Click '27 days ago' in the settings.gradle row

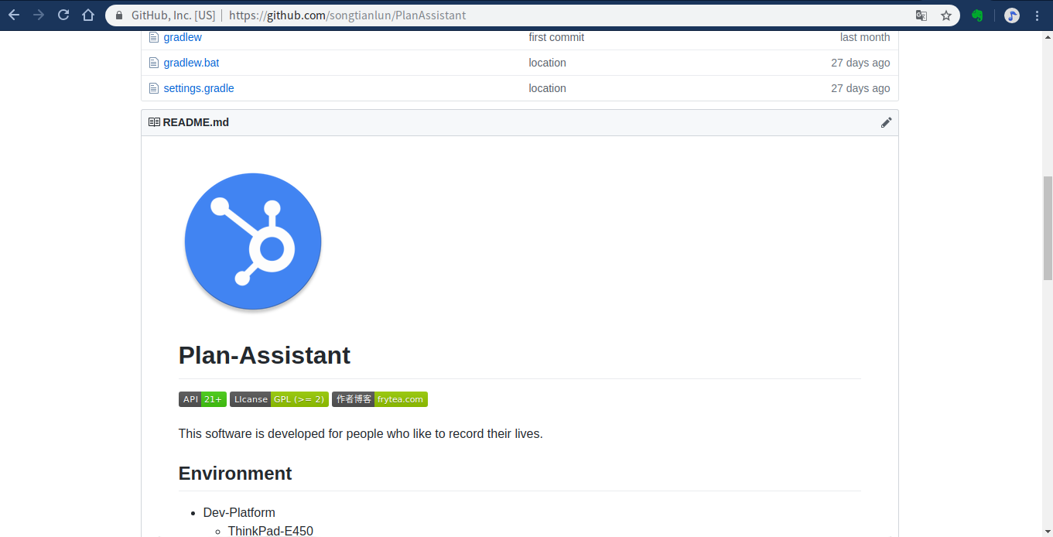pos(860,88)
